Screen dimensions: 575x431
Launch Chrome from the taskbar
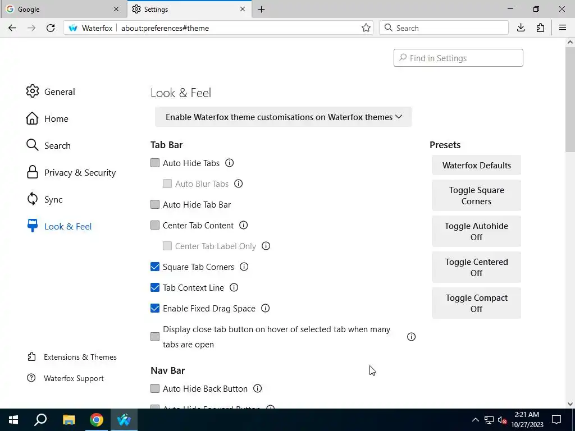(97, 420)
